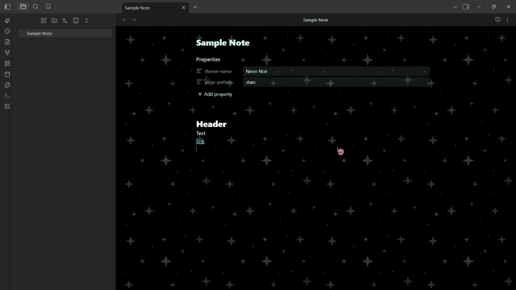Click the four-squares canvas ribbon icon
Image resolution: width=516 pixels, height=290 pixels.
coord(7,63)
